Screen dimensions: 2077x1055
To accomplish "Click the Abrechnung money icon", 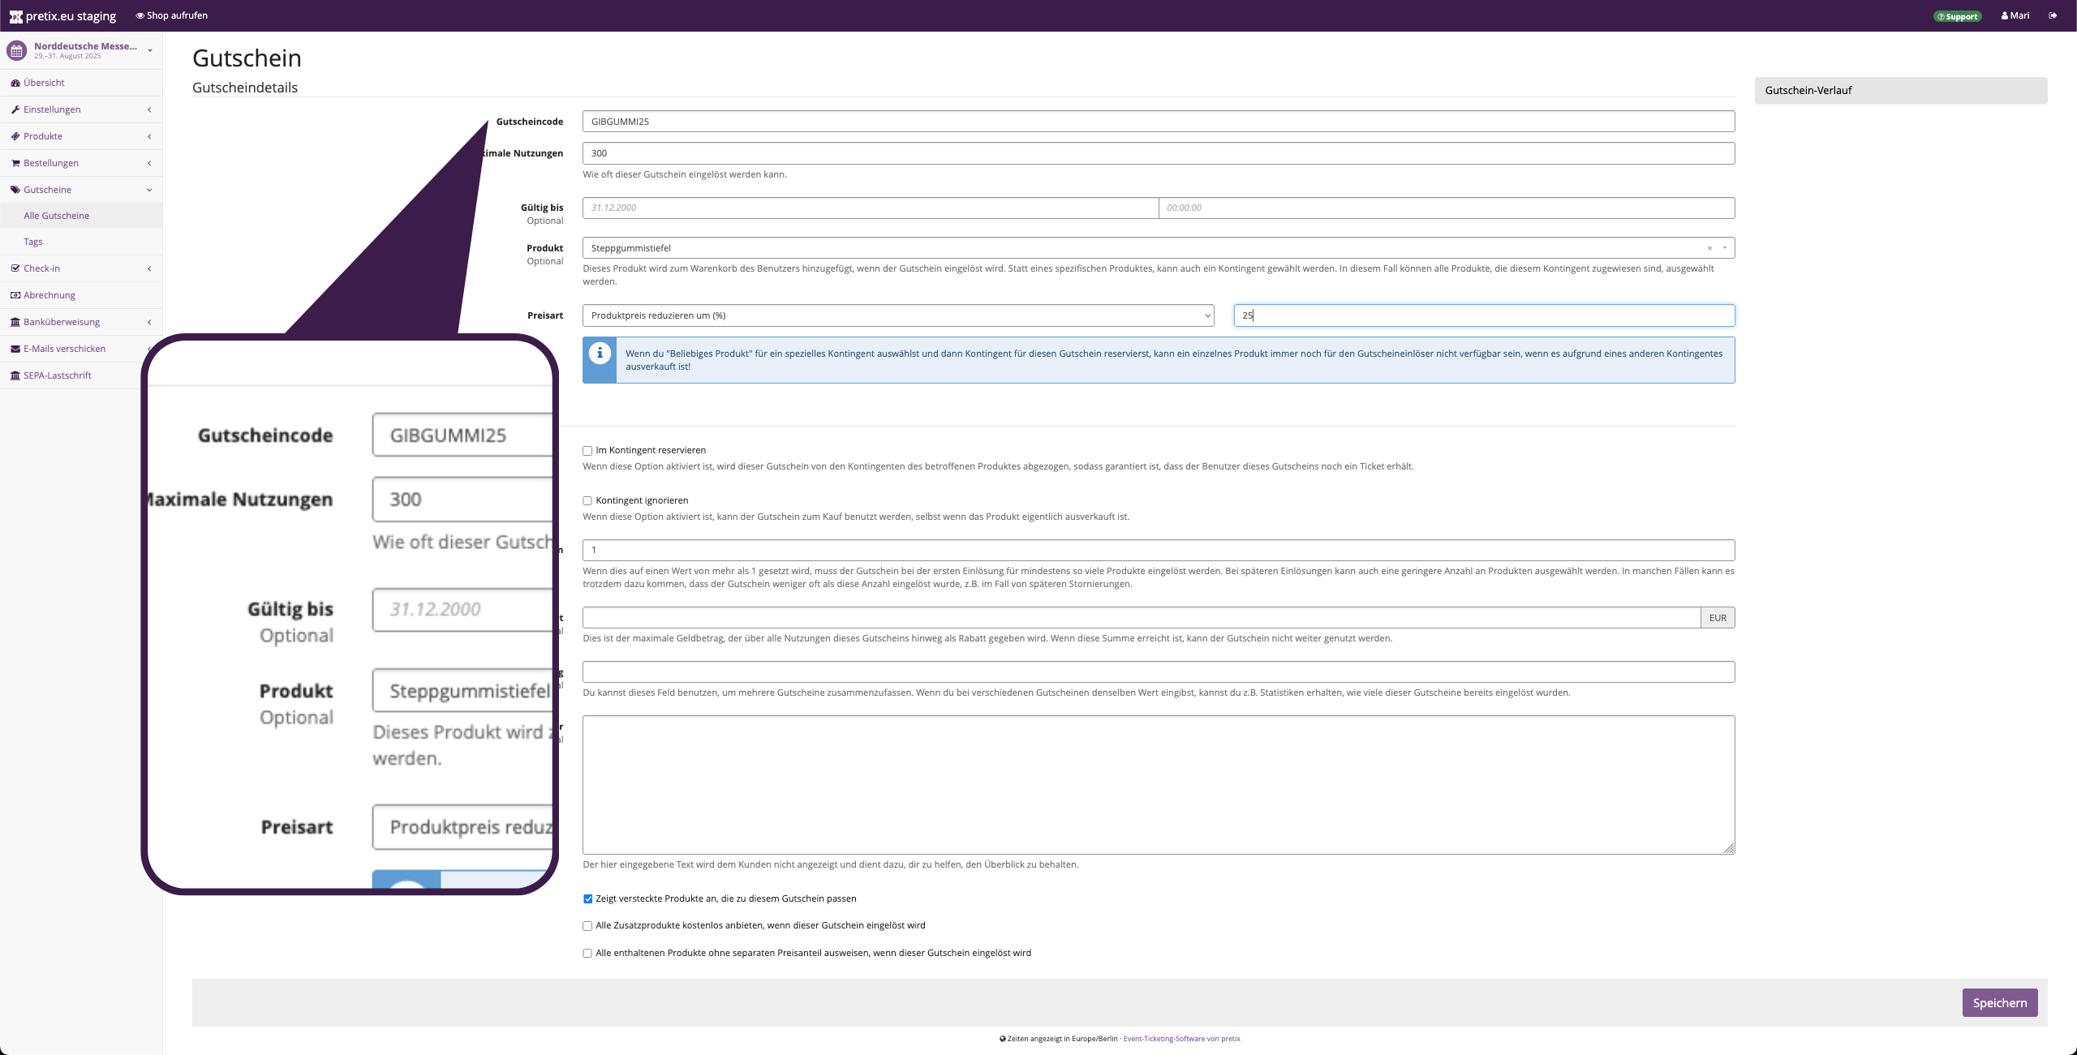I will tap(15, 295).
